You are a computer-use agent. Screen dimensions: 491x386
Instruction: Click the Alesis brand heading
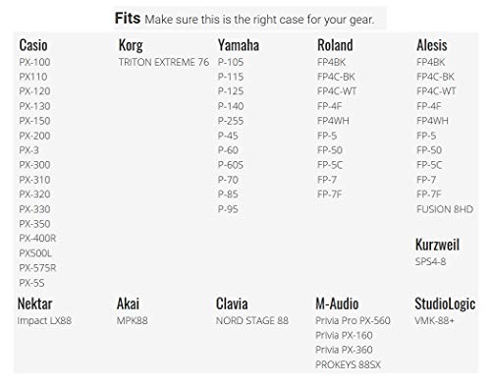pos(432,45)
